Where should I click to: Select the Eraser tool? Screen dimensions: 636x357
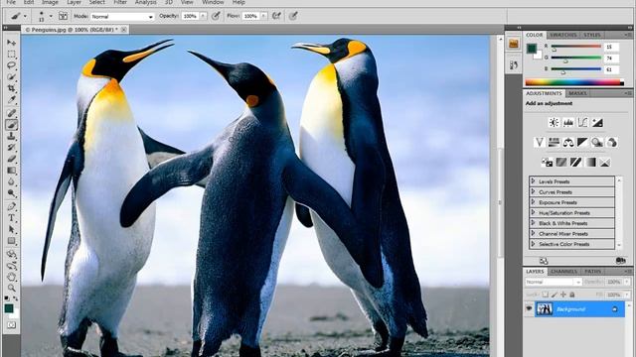pyautogui.click(x=11, y=159)
